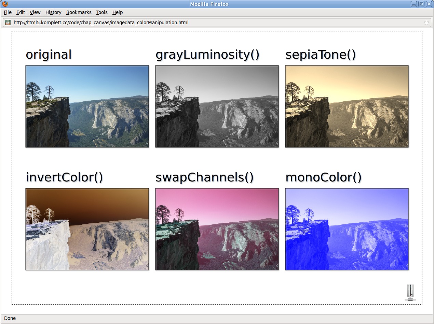Click the URL address field
This screenshot has height=324, width=434.
point(205,23)
